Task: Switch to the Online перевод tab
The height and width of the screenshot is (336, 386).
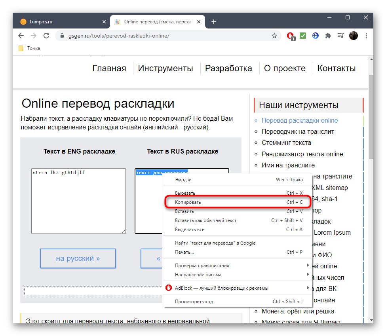Action: (x=158, y=22)
